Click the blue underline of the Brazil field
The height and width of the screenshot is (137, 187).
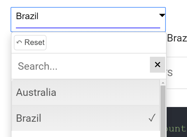pos(88,28)
